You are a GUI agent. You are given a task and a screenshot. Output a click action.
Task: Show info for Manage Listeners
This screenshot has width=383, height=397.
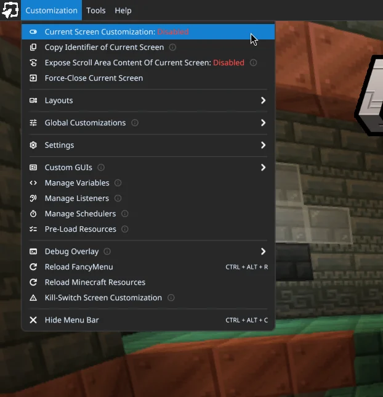pos(118,198)
